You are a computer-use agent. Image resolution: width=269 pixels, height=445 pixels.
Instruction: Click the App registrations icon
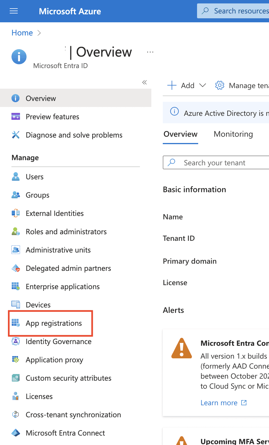(x=16, y=323)
